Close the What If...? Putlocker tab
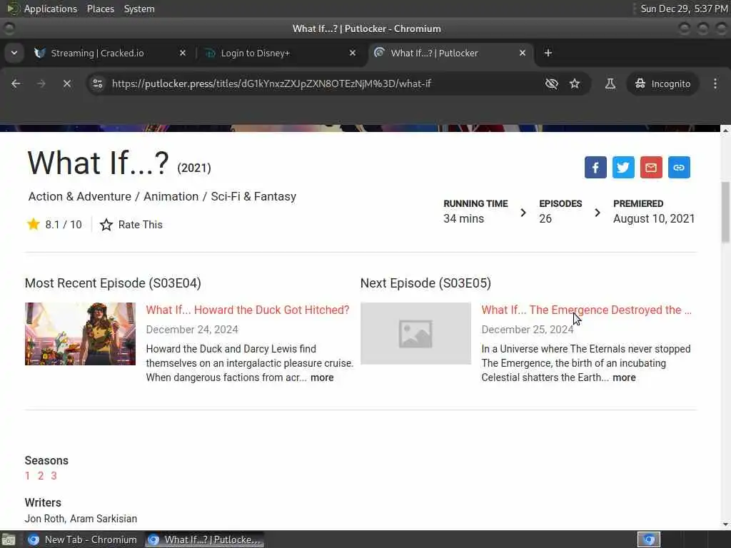Viewport: 731px width, 548px height. (523, 53)
